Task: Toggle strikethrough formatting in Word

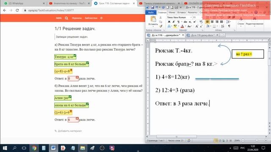Action: (x=185, y=22)
